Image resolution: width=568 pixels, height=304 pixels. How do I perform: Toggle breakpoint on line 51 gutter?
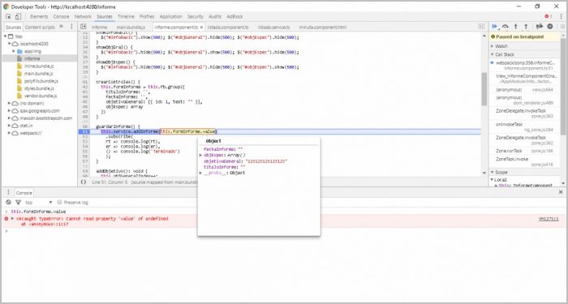tap(84, 131)
